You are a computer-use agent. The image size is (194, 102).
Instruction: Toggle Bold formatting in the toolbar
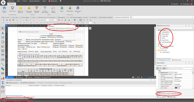[x=59, y=20]
